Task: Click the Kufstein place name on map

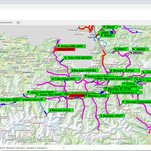Action: click(x=4, y=52)
